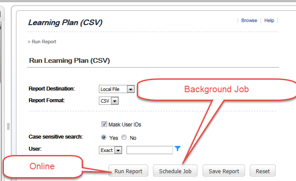
Task: Click the left panel splitter handle
Action: click(8, 126)
